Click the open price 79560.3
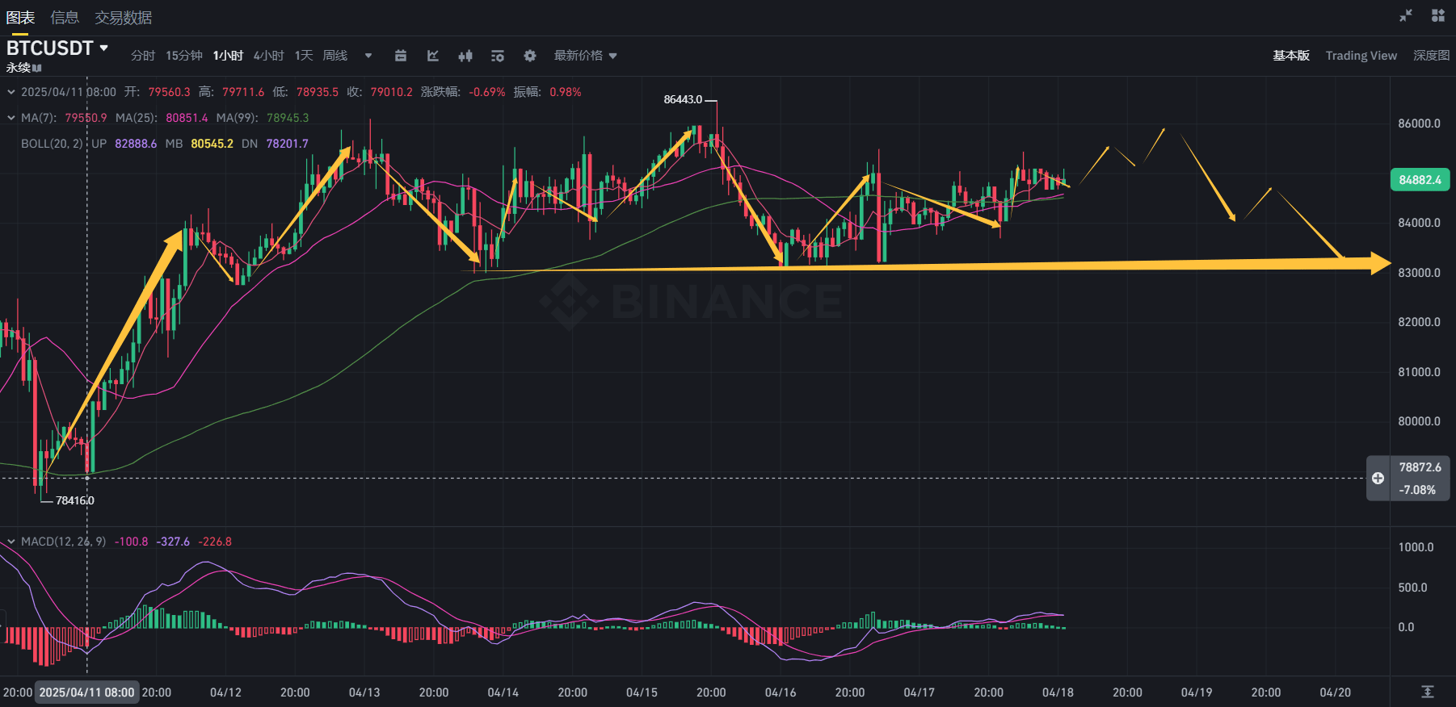This screenshot has width=1456, height=707. [x=169, y=92]
